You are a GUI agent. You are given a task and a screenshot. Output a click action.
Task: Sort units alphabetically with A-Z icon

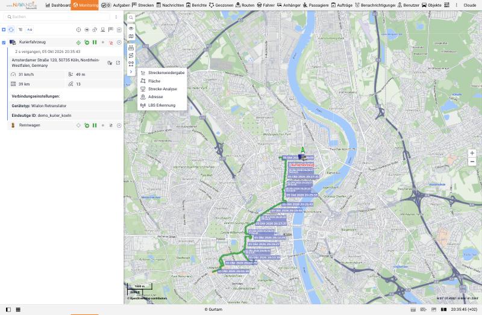click(30, 30)
